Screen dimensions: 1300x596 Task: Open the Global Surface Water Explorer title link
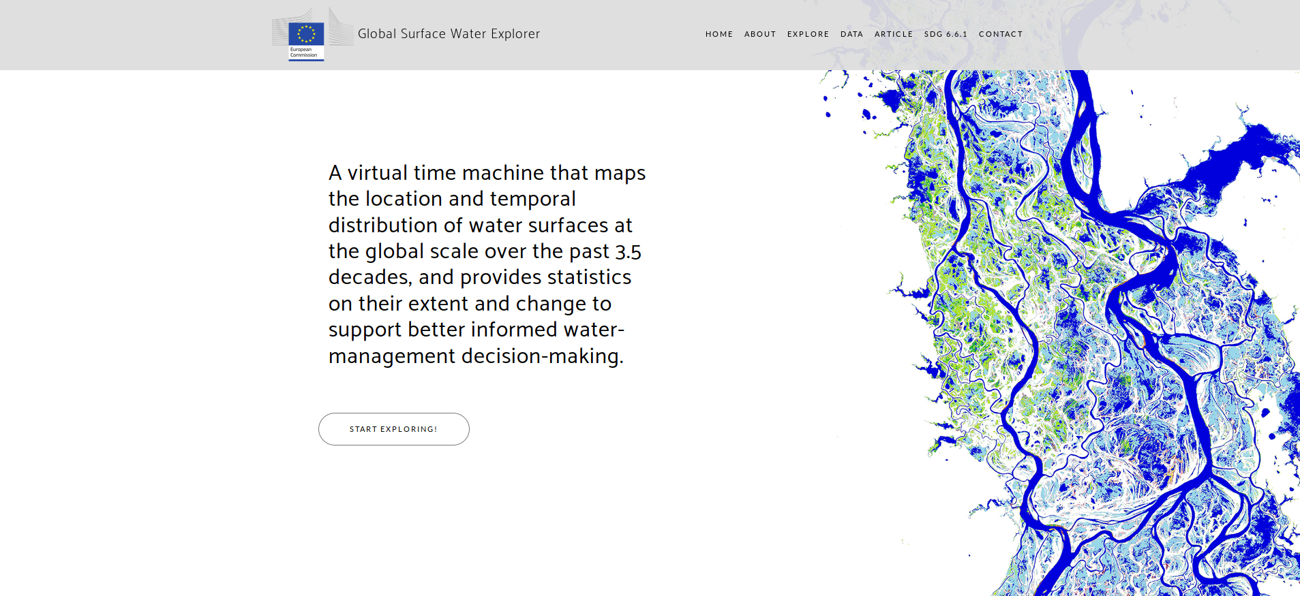click(449, 34)
